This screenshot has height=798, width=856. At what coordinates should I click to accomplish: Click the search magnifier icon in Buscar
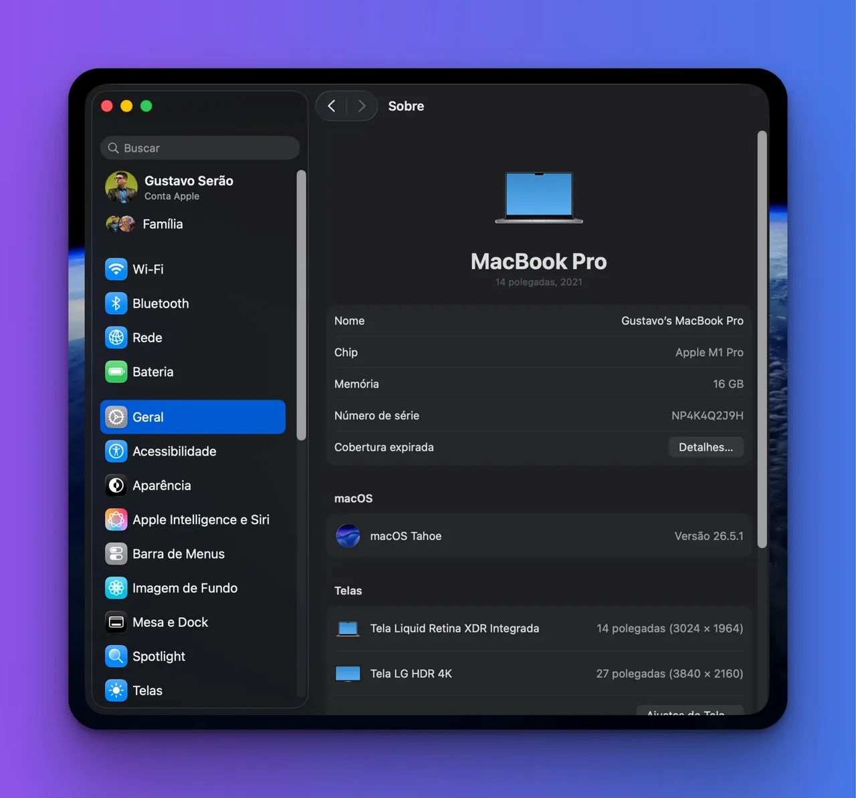114,148
